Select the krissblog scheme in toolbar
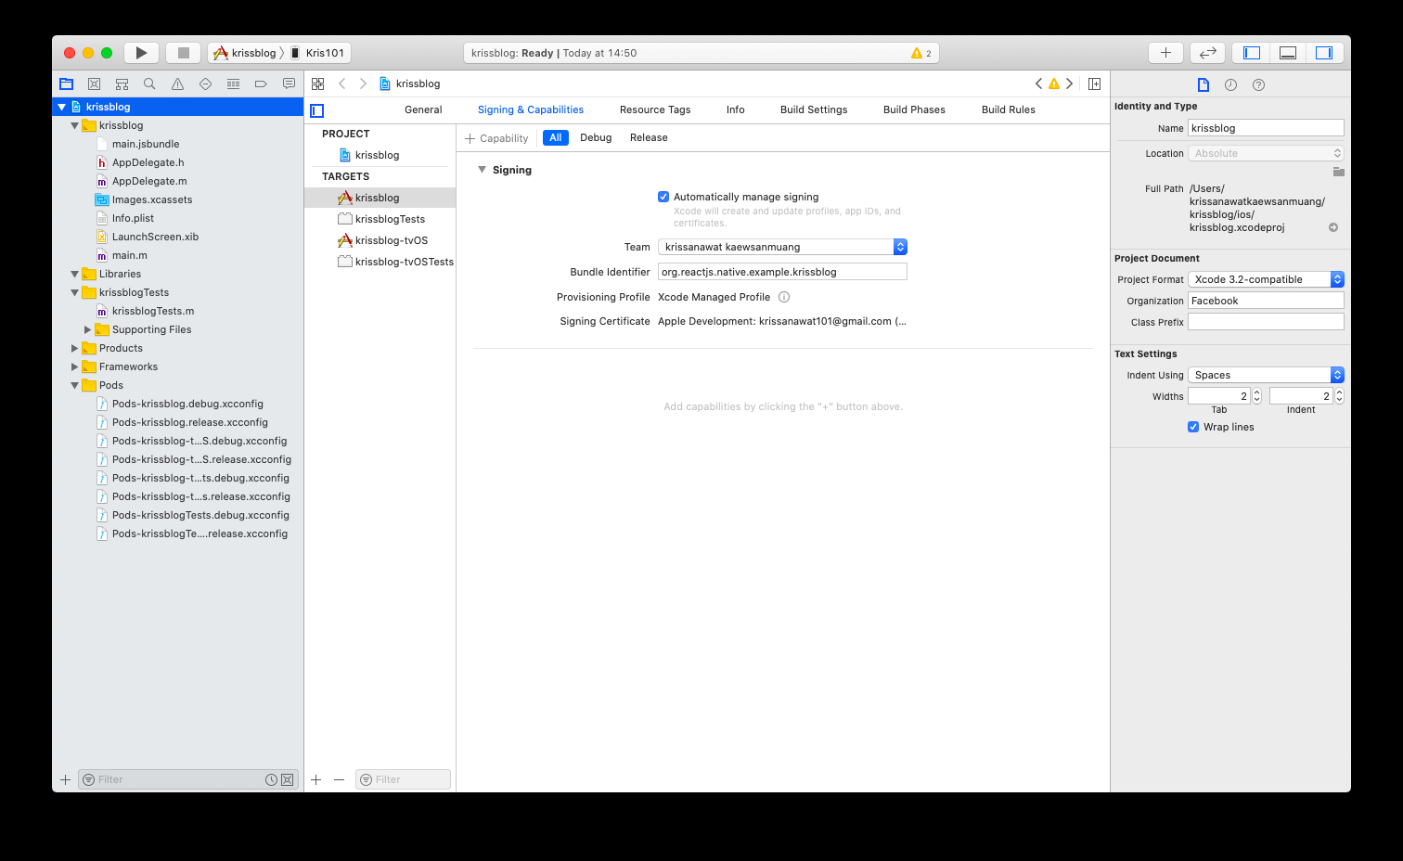Viewport: 1403px width, 861px height. (x=246, y=53)
